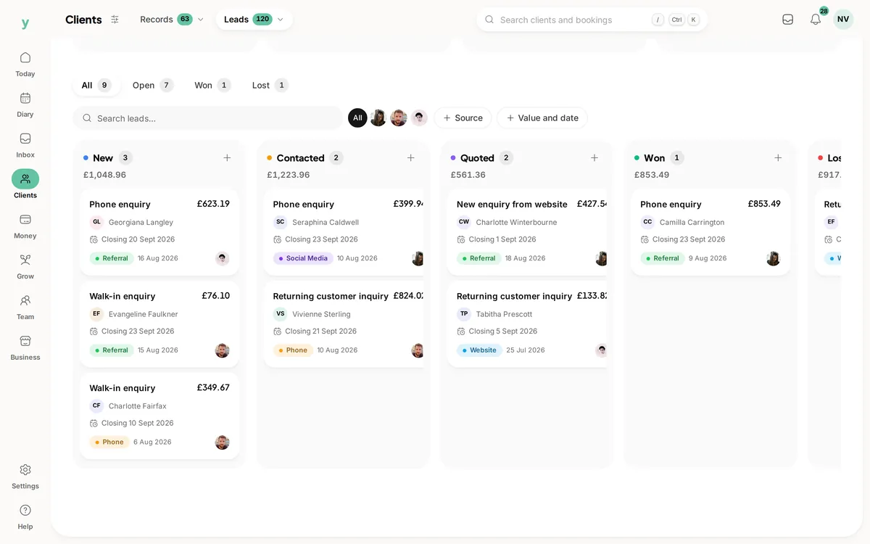Viewport: 870px width, 544px height.
Task: Open Camilla Carrington's won lead card
Action: (x=710, y=232)
